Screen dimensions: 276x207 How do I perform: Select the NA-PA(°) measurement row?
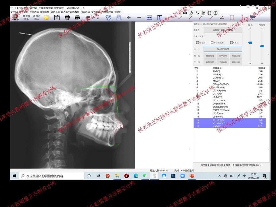point(229,74)
